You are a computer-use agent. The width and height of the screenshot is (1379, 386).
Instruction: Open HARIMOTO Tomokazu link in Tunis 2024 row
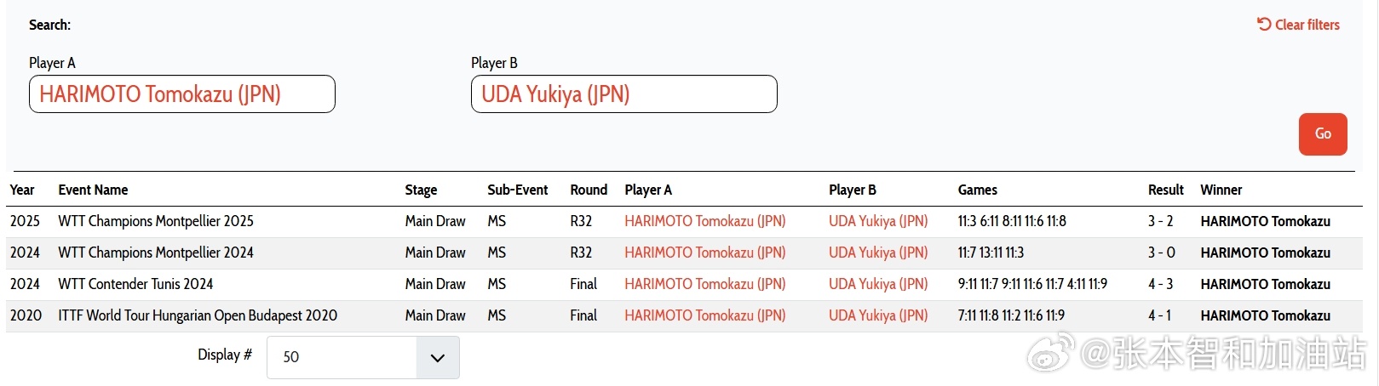pyautogui.click(x=705, y=284)
